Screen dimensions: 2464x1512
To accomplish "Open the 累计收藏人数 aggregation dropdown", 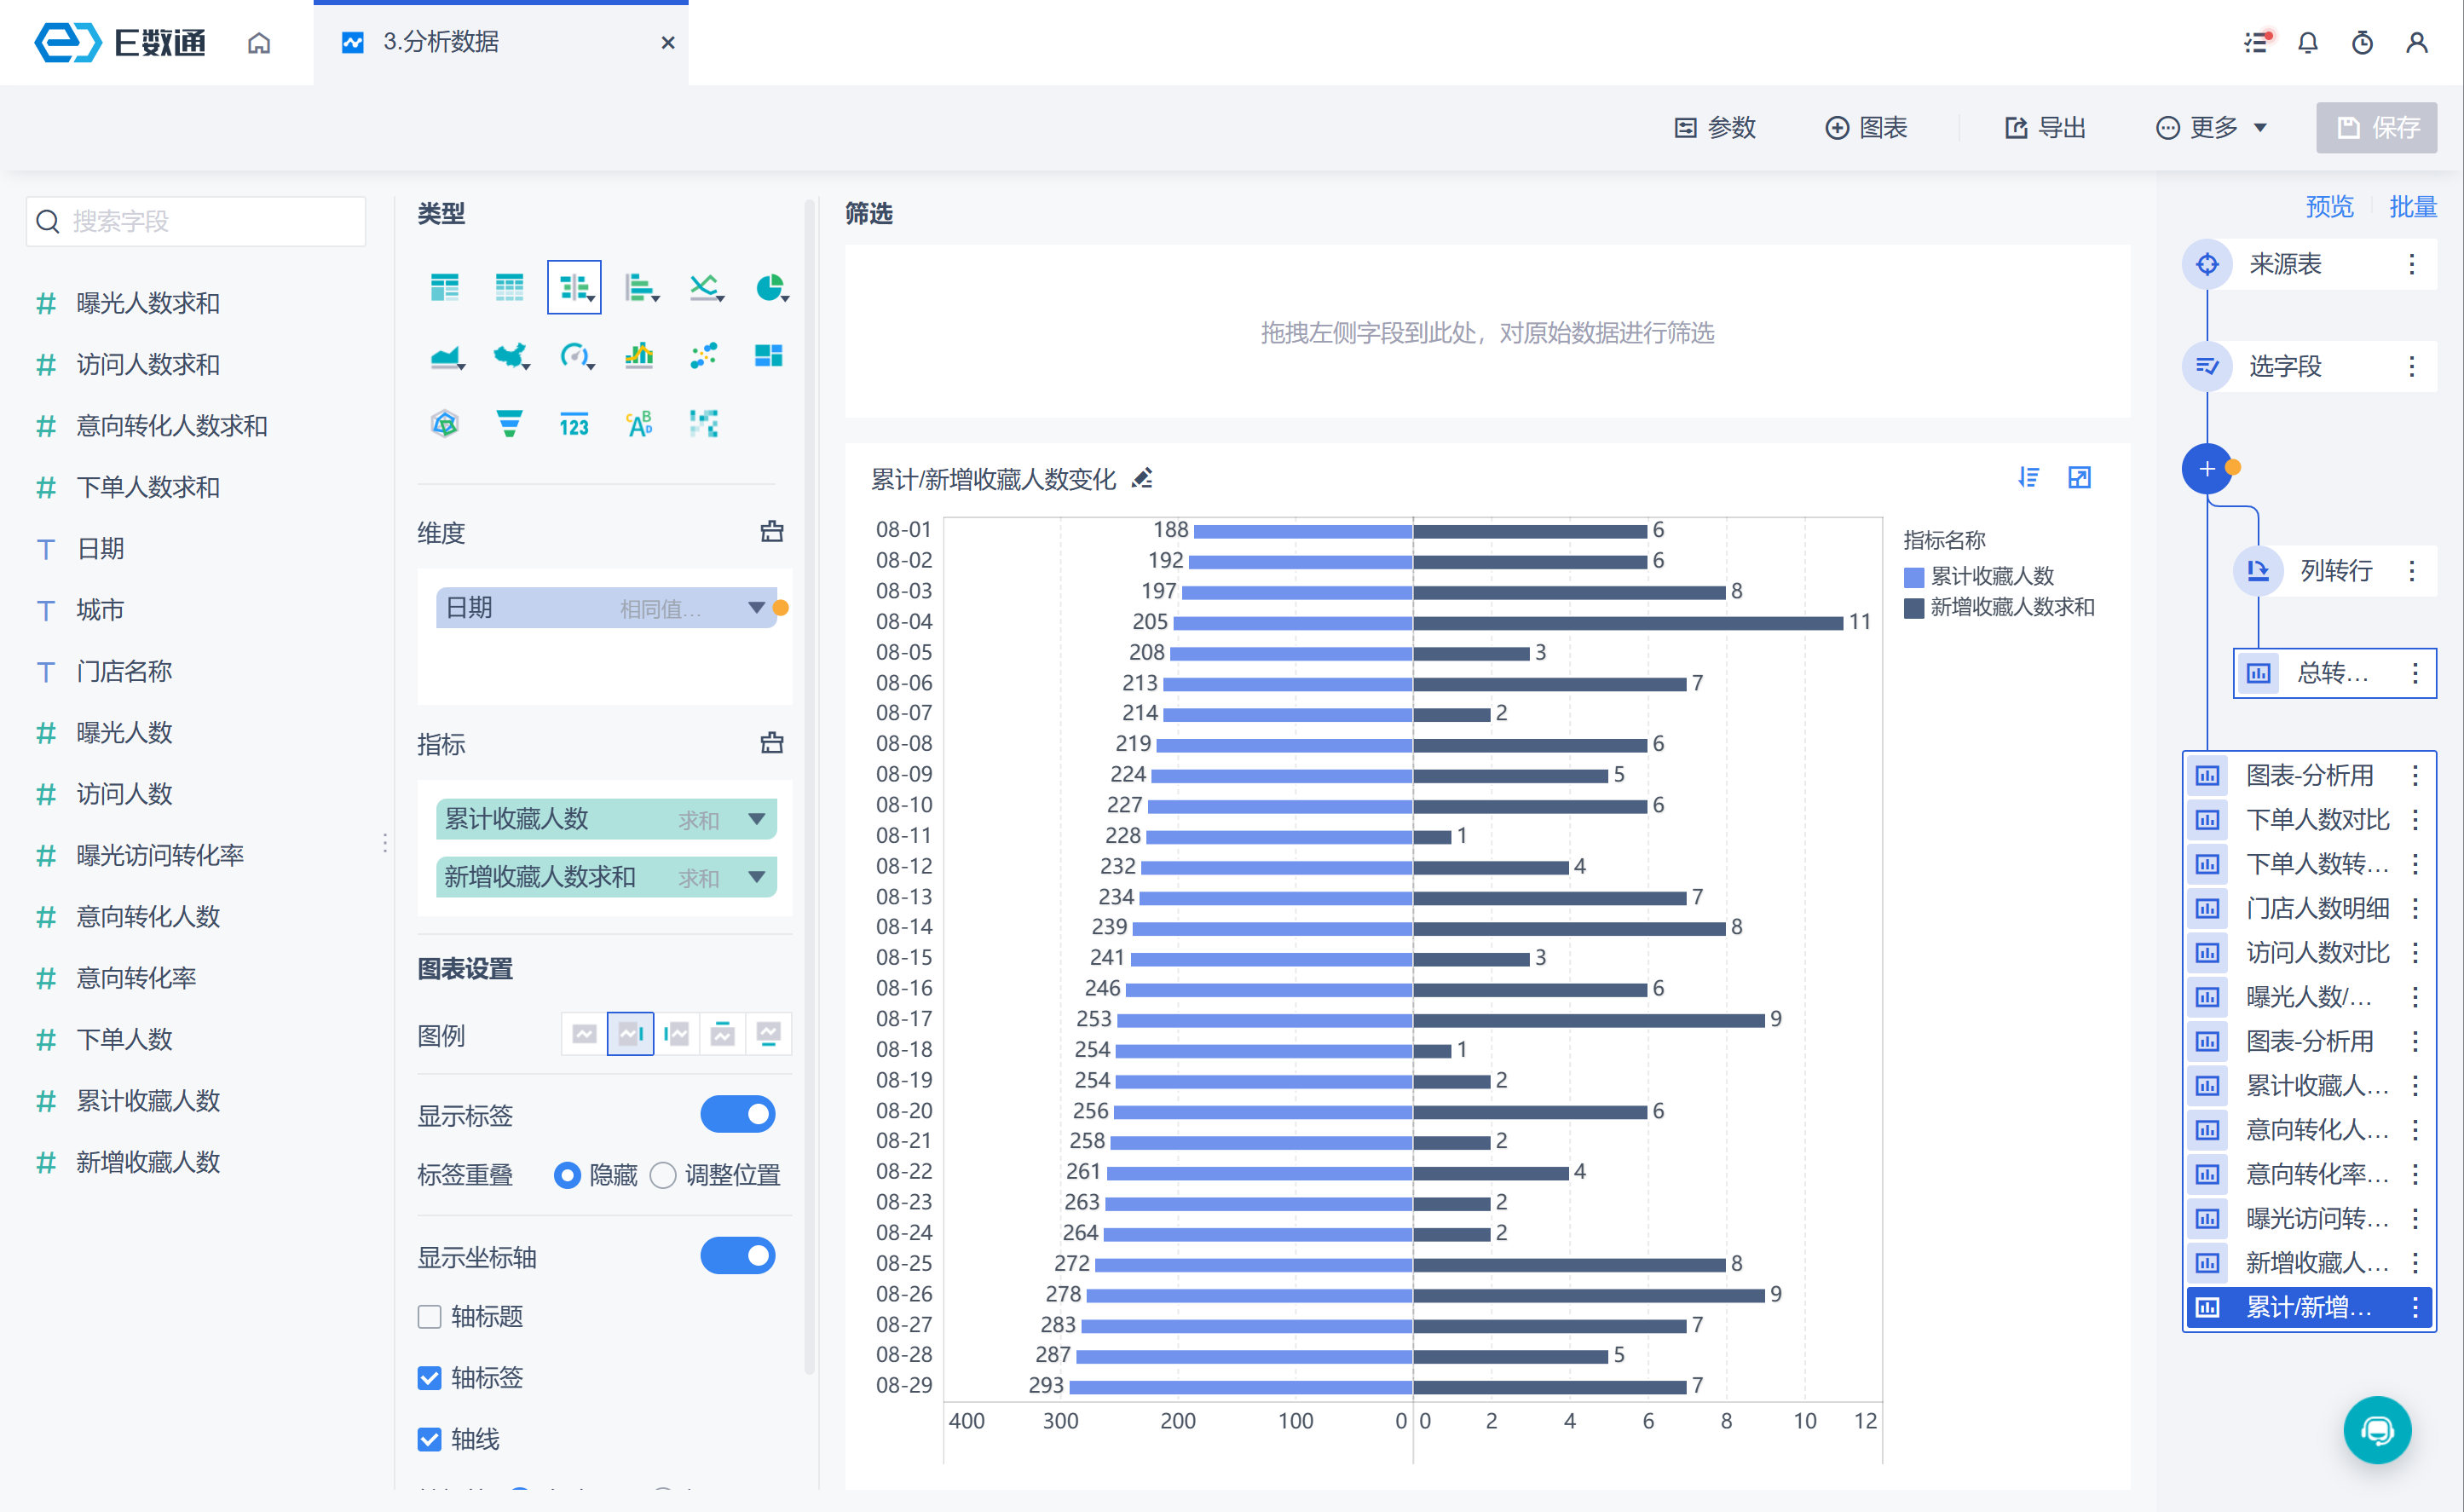I will [756, 819].
